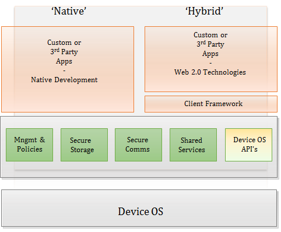This screenshot has width=281, height=232.
Task: Click the 'Hybrid' heading text
Action: [x=204, y=11]
